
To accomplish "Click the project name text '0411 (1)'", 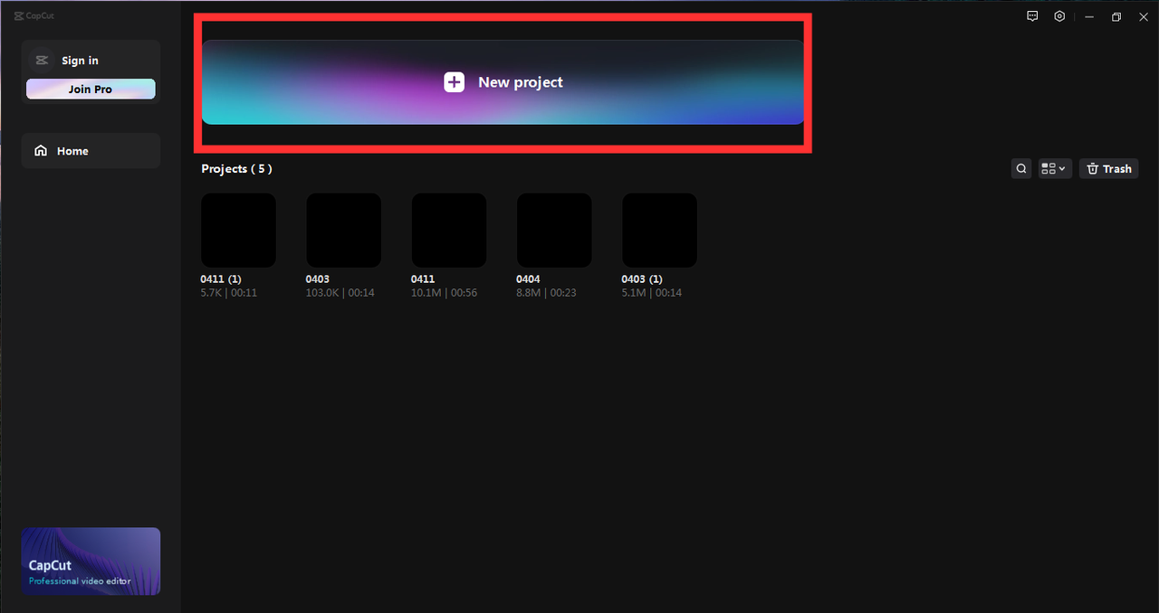I will click(x=221, y=279).
